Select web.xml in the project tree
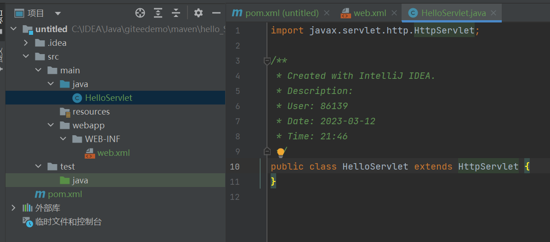The width and height of the screenshot is (550, 242). pyautogui.click(x=115, y=153)
